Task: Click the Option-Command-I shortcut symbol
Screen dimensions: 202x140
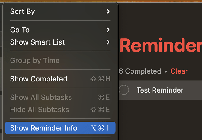Action: [x=100, y=128]
